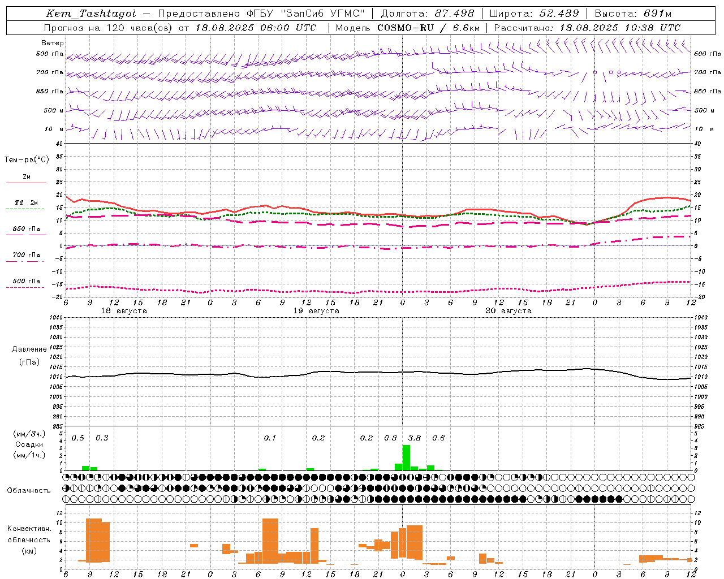Click the Конвективн. panel label
The height and width of the screenshot is (579, 724).
click(29, 529)
